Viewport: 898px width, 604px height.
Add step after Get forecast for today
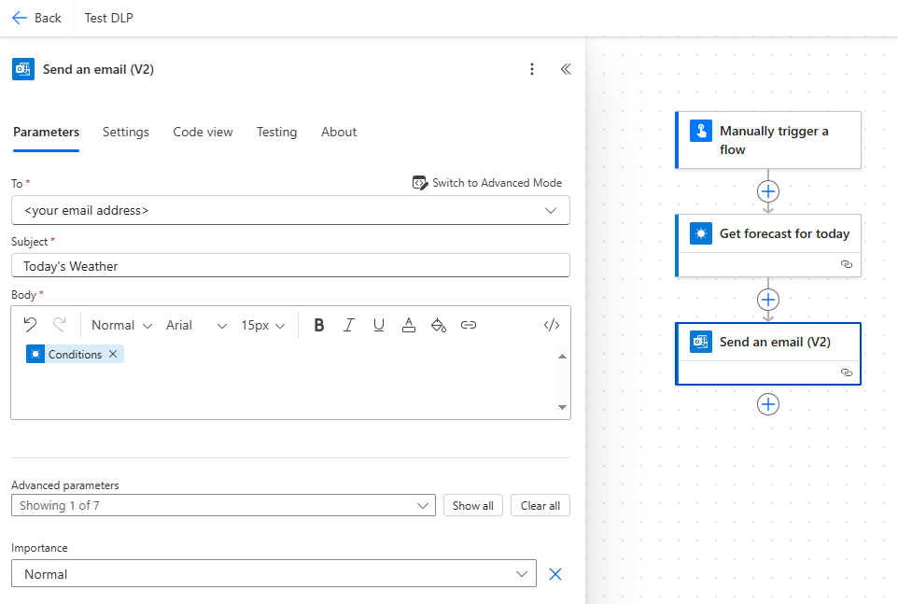pyautogui.click(x=768, y=300)
